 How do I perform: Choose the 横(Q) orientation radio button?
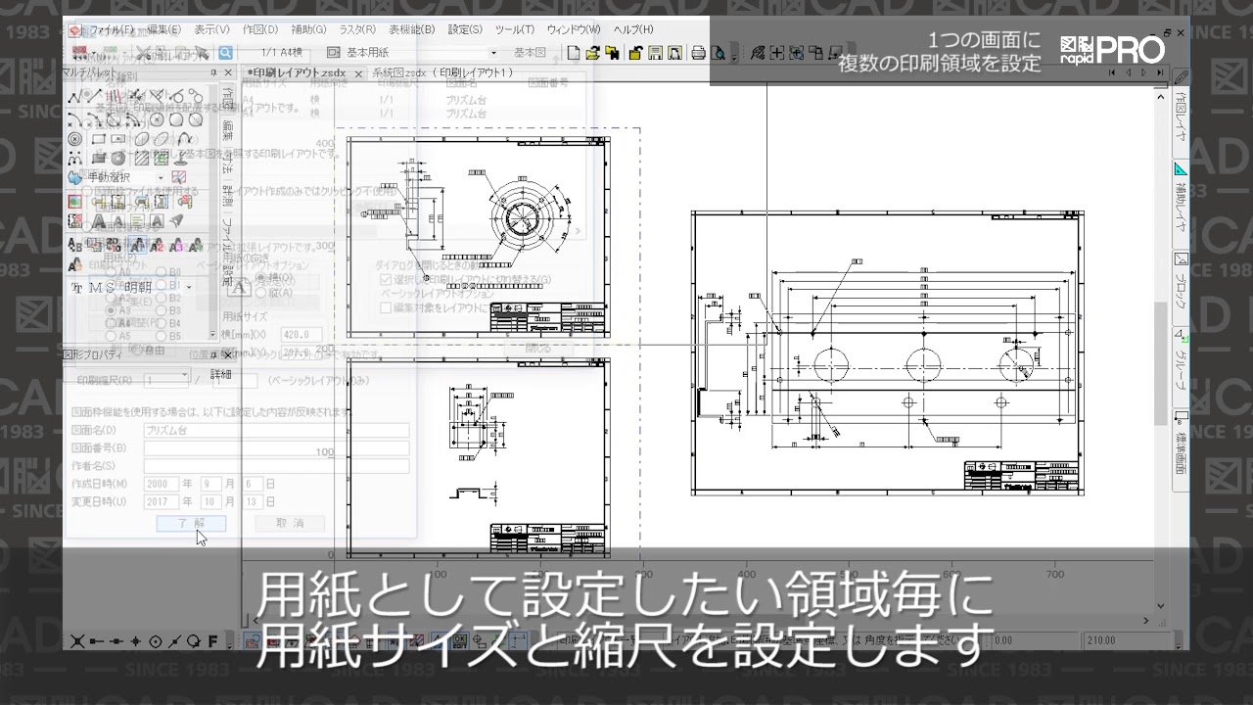click(261, 279)
